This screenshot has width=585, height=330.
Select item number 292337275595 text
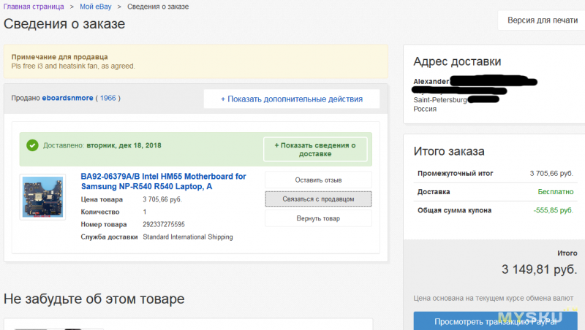point(164,224)
